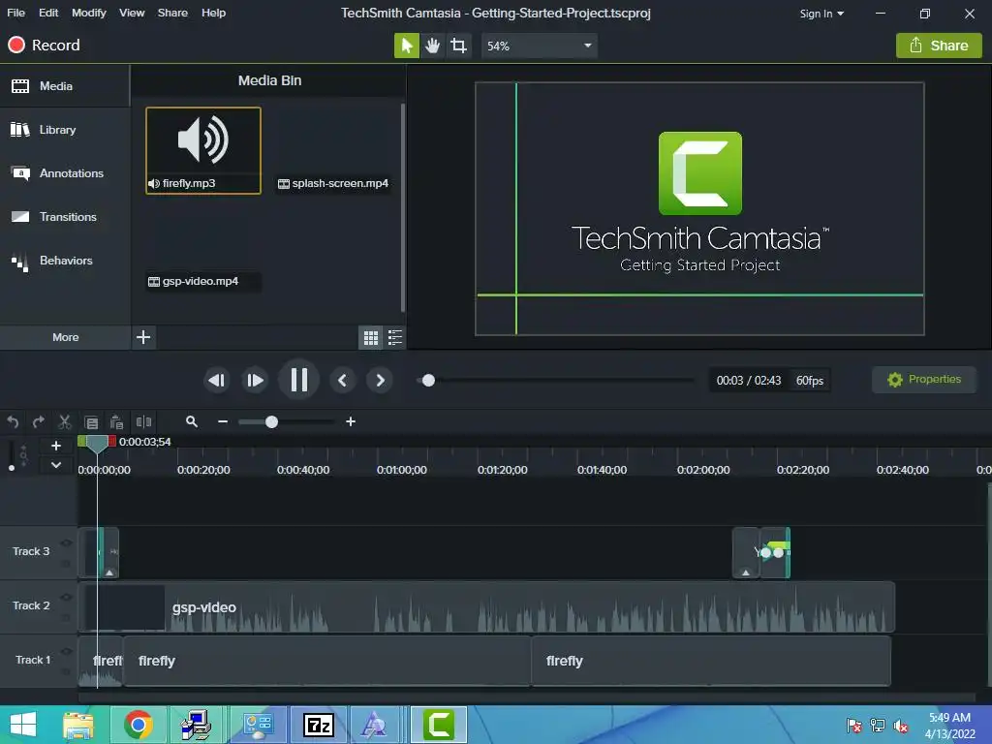Screen dimensions: 992x744
Task: Click Camtasia icon in taskbar
Action: click(x=439, y=725)
